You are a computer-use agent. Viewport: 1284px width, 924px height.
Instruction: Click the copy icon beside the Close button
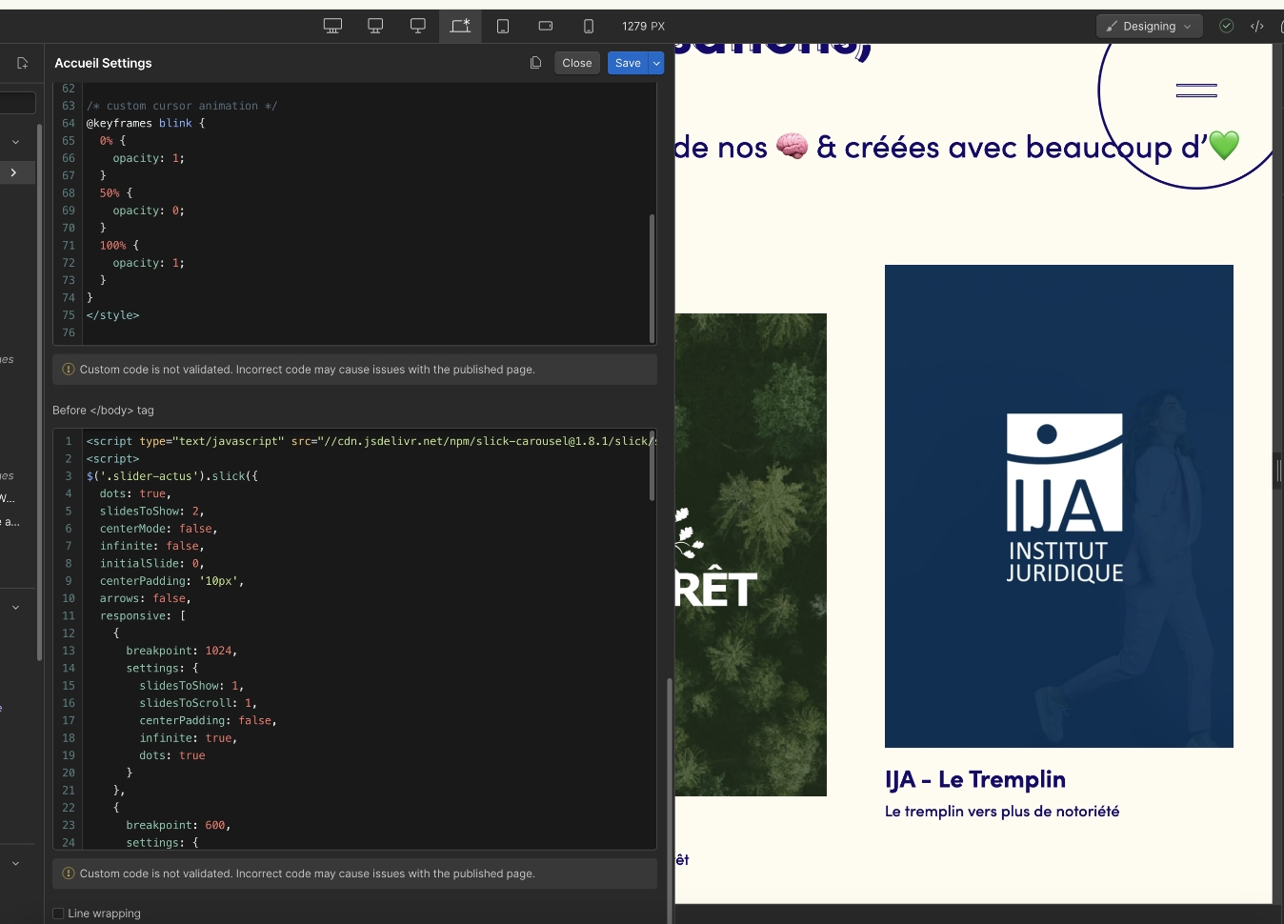(535, 62)
